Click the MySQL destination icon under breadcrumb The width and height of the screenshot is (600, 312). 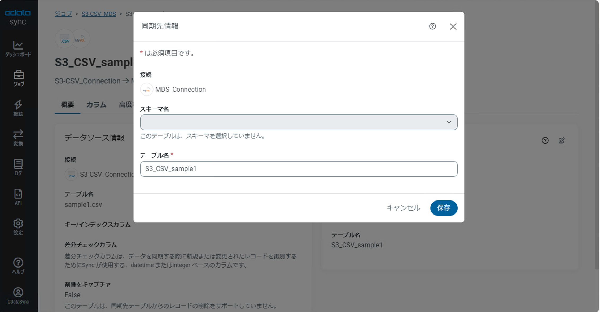point(81,39)
